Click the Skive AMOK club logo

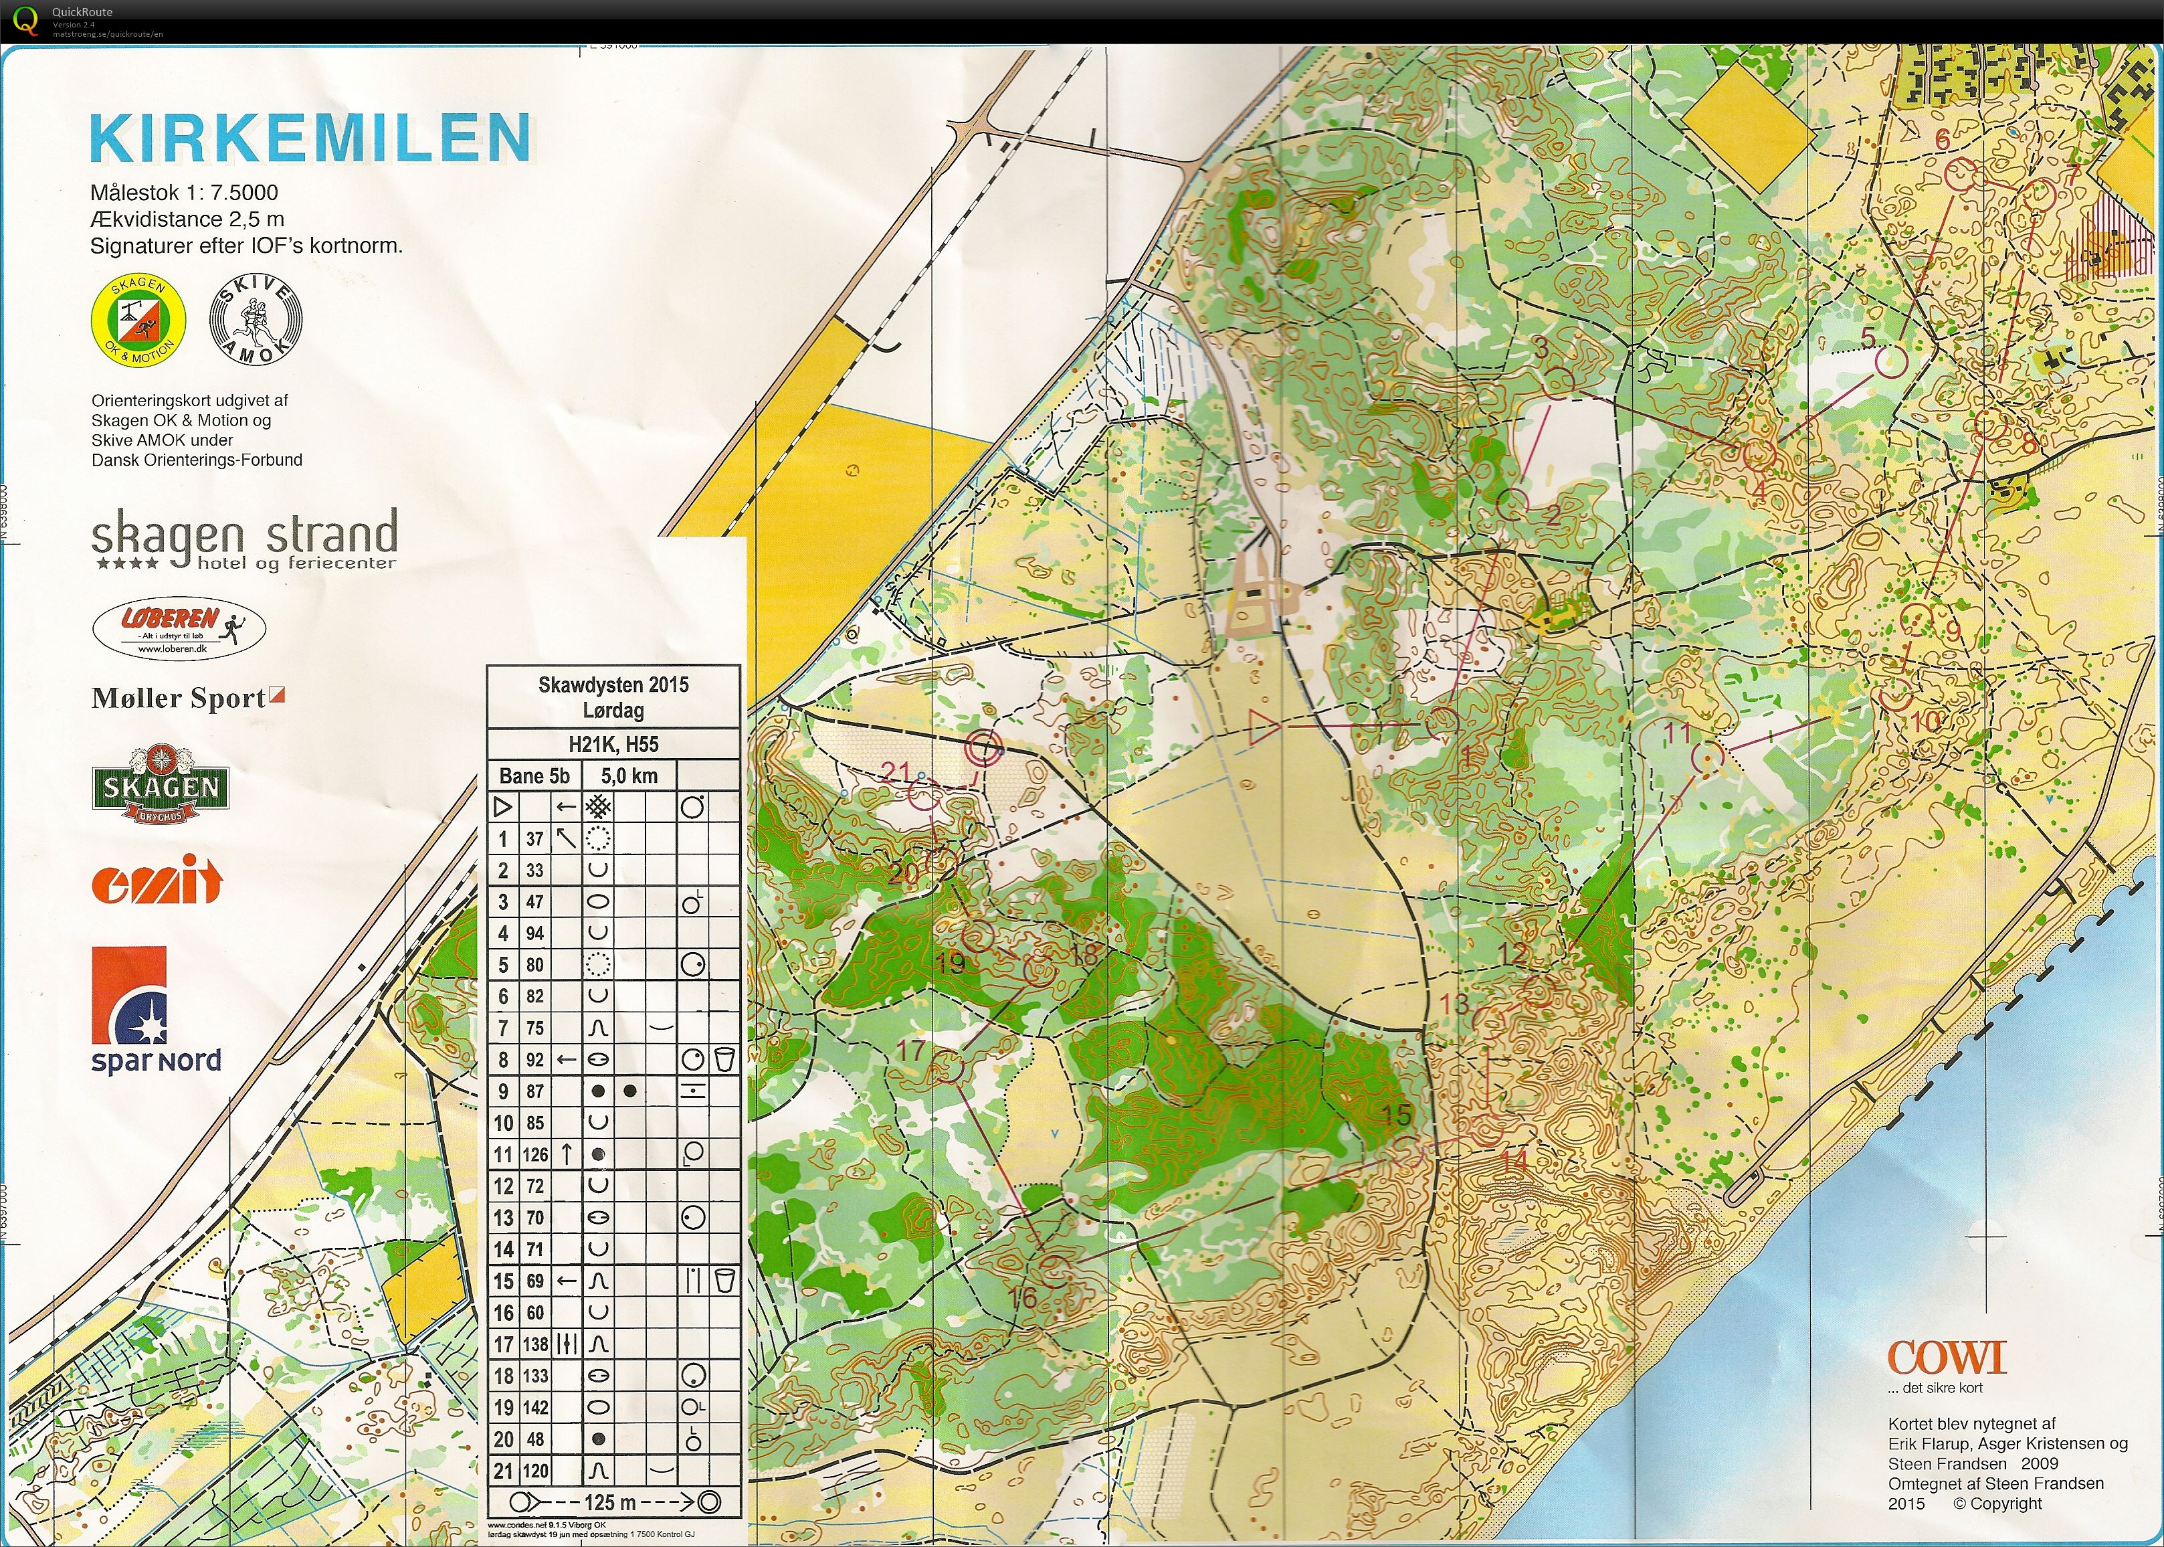click(255, 320)
